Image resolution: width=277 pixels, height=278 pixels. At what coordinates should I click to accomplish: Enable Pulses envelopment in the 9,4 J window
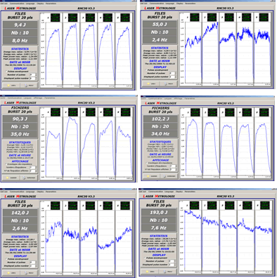click(x=6, y=72)
